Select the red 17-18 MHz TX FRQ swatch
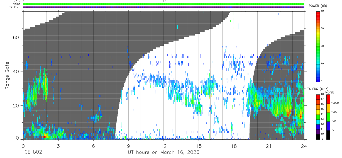This screenshot has width=342, height=158. tap(318, 97)
